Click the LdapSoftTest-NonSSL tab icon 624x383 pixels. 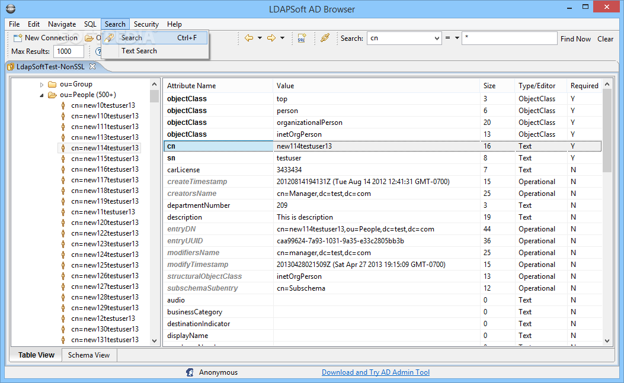click(x=11, y=67)
